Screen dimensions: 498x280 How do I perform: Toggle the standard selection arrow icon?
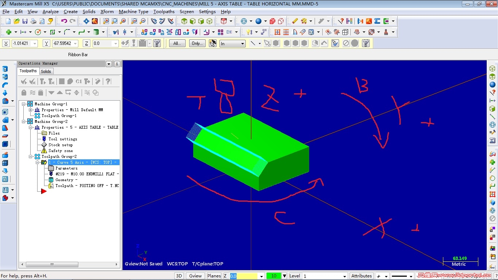click(267, 43)
